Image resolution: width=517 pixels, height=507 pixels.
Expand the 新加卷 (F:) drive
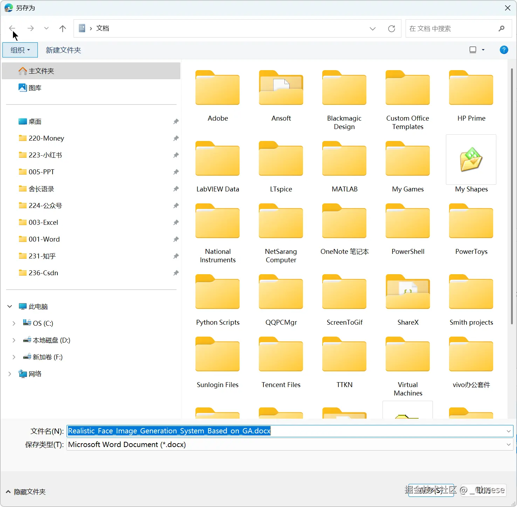click(x=14, y=357)
